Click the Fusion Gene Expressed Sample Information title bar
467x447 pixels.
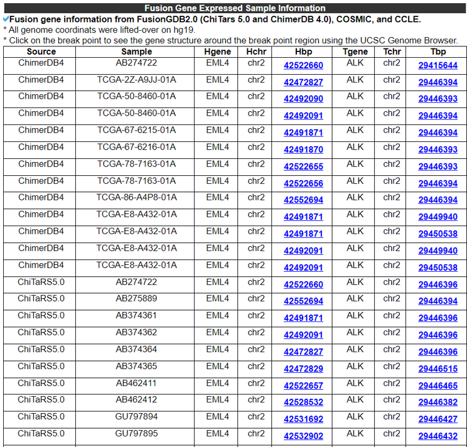234,8
